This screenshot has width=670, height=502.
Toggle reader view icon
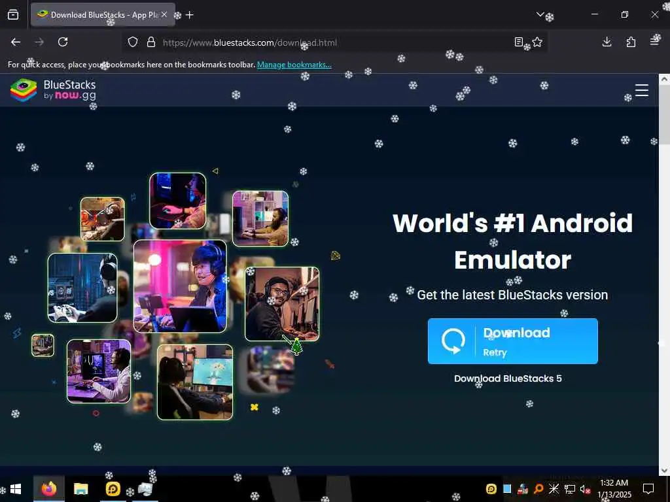(x=518, y=42)
